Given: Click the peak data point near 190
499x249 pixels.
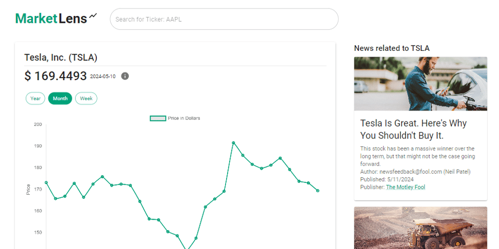Looking at the screenshot, I should (233, 143).
